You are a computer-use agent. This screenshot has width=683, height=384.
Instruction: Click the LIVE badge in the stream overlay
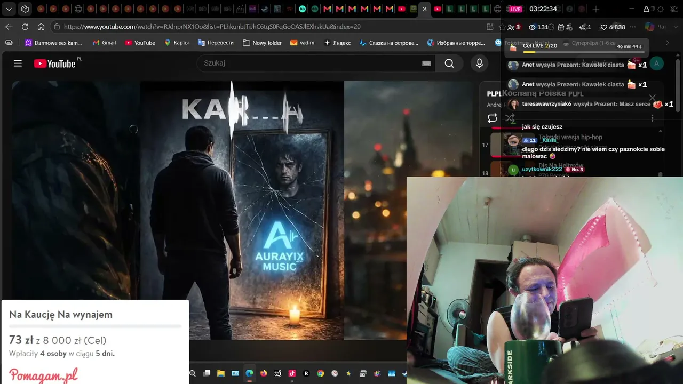(x=514, y=9)
